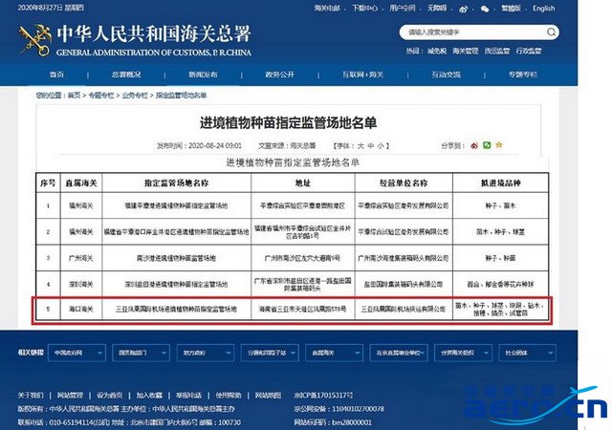
Task: Click the 加入收藏 footer link
Action: [x=149, y=396]
